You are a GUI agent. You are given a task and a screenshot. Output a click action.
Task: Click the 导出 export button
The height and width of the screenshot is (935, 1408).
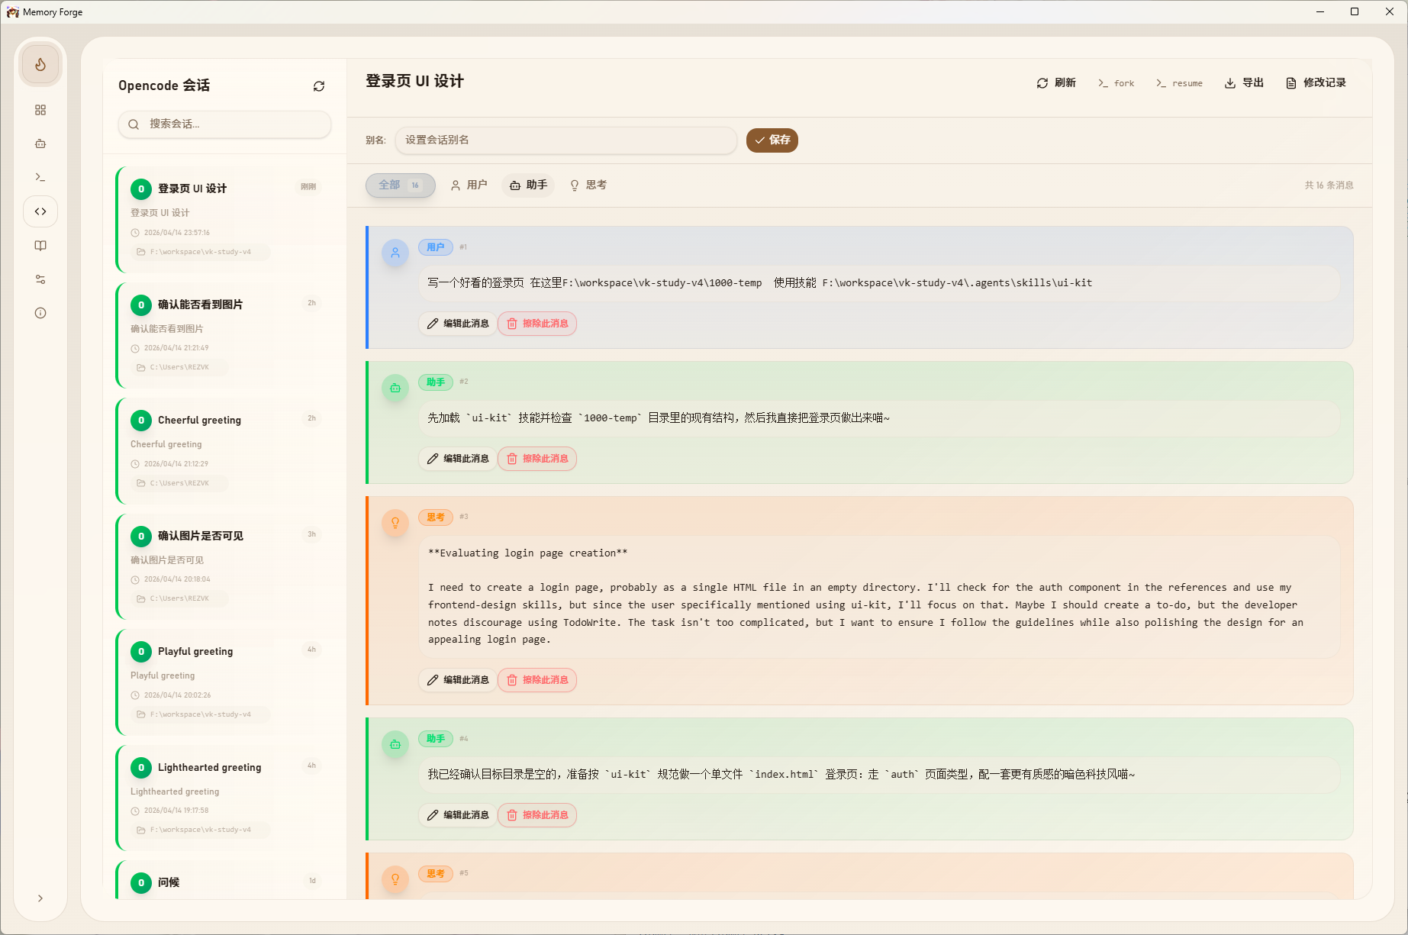(1244, 83)
